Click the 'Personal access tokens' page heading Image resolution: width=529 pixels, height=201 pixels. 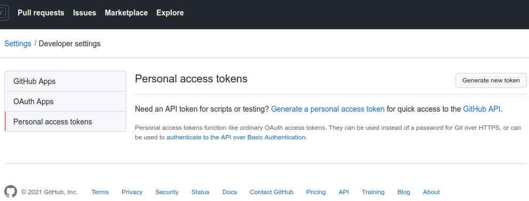point(191,79)
